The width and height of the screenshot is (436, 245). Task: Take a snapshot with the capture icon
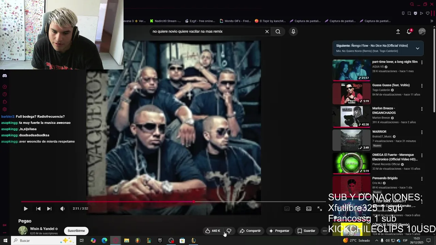[409, 13]
